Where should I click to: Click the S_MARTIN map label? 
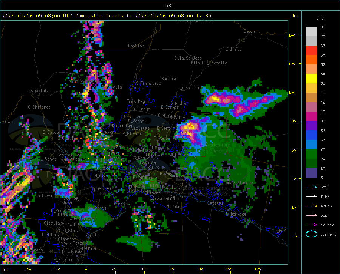(156, 168)
